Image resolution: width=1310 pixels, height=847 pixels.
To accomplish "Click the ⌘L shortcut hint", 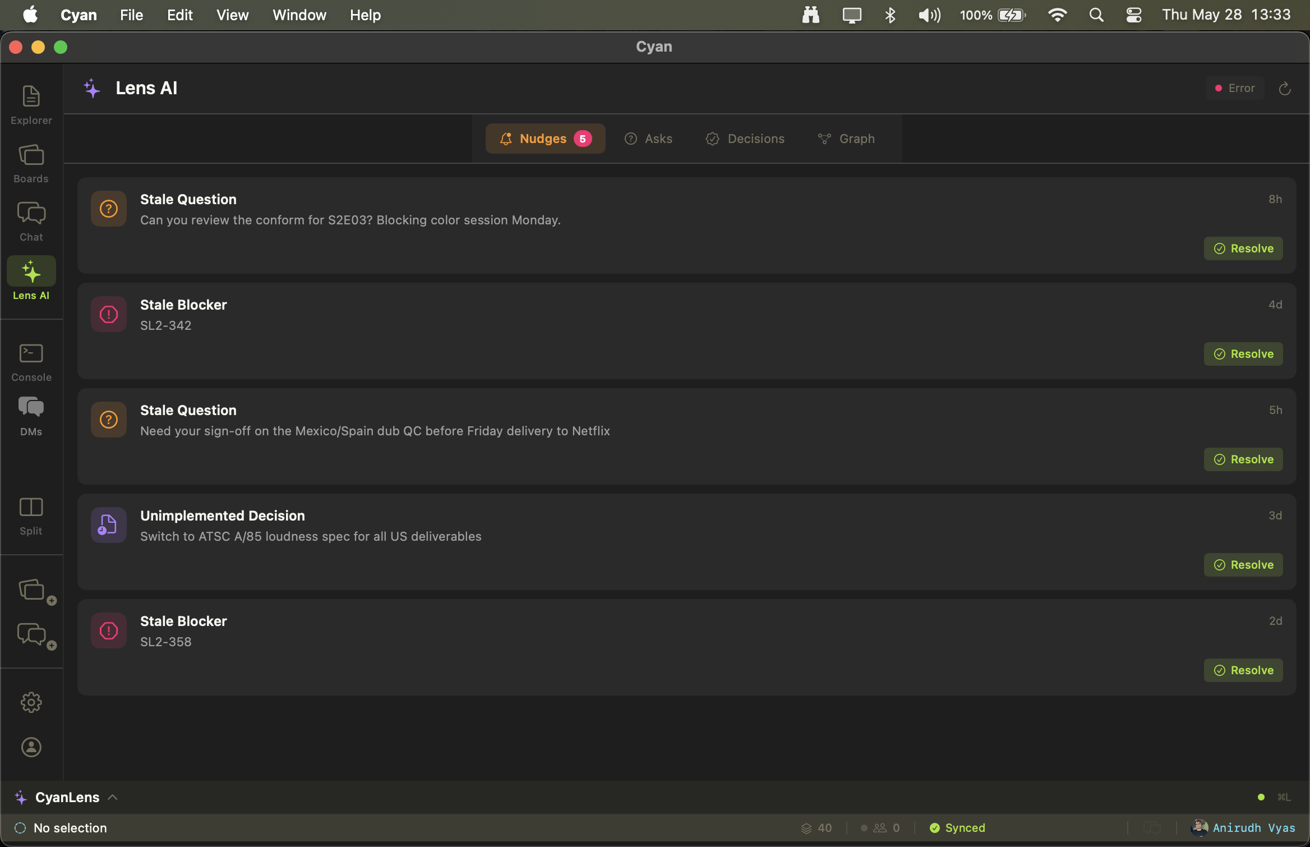I will (1284, 797).
